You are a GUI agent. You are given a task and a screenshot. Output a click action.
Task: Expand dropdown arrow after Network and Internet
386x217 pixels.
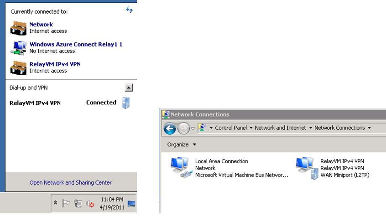point(310,128)
